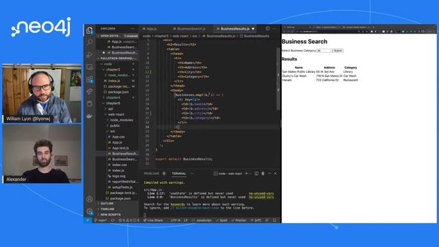This screenshot has width=439, height=247.
Task: Expand the Timeline section
Action: (x=117, y=209)
